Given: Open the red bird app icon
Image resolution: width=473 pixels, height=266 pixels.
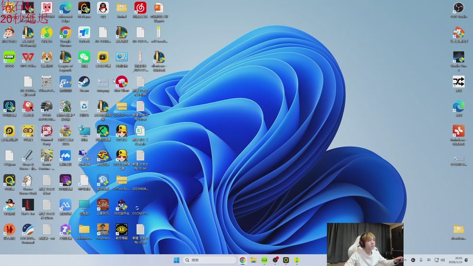Looking at the screenshot, I should point(28,107).
